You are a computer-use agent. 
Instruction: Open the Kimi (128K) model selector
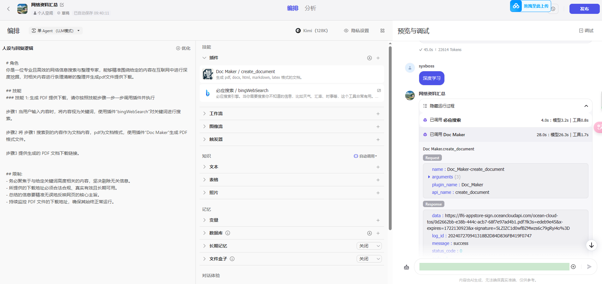click(x=312, y=31)
